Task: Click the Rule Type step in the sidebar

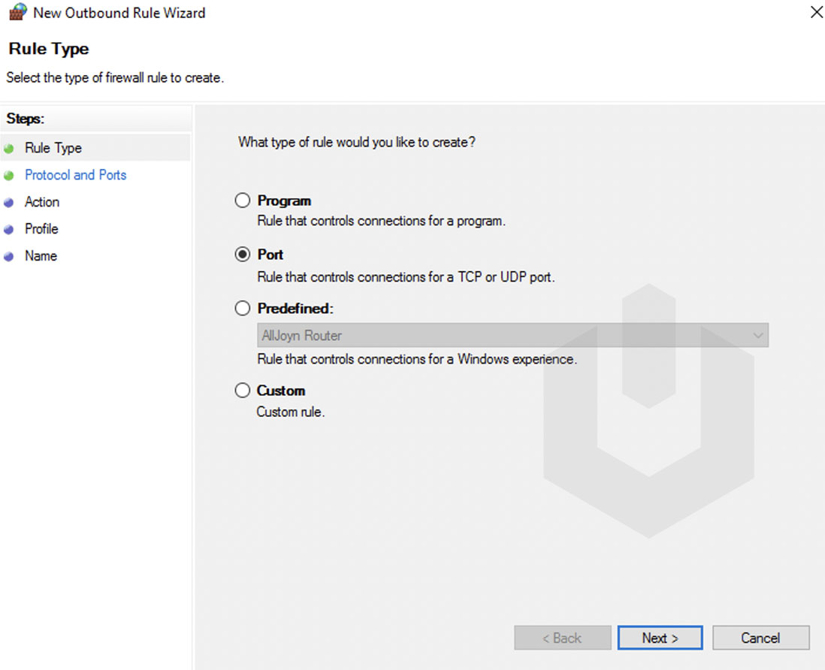Action: tap(53, 148)
